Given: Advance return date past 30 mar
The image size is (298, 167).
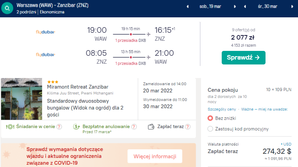Looking at the screenshot, I should pyautogui.click(x=292, y=7).
